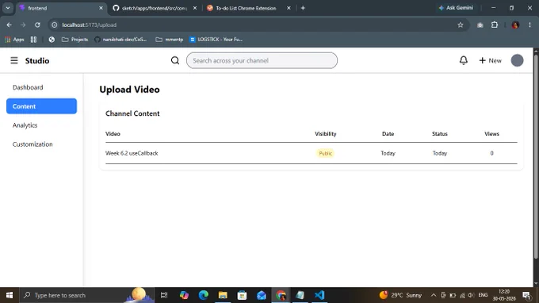Open Apps bookmark shortcut
The image size is (539, 303).
click(x=14, y=40)
